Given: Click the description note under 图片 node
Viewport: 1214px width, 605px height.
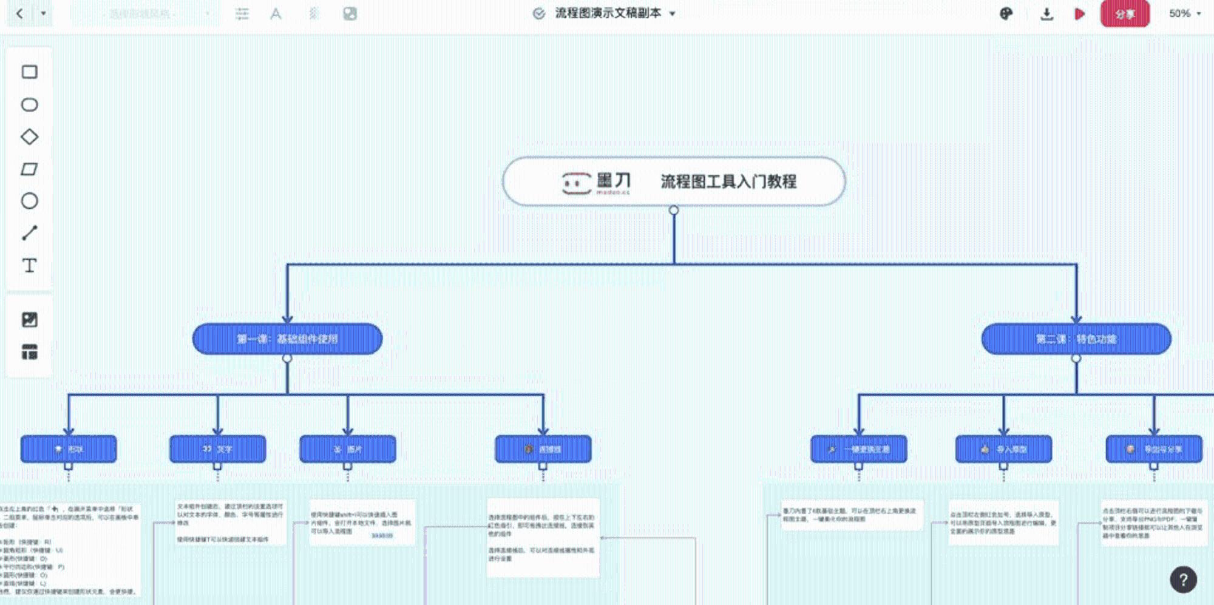Looking at the screenshot, I should point(362,522).
